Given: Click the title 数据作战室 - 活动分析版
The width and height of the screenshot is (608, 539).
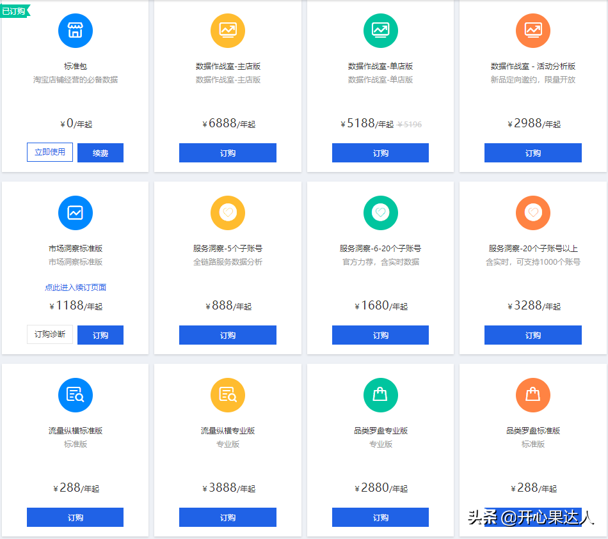Looking at the screenshot, I should point(532,66).
